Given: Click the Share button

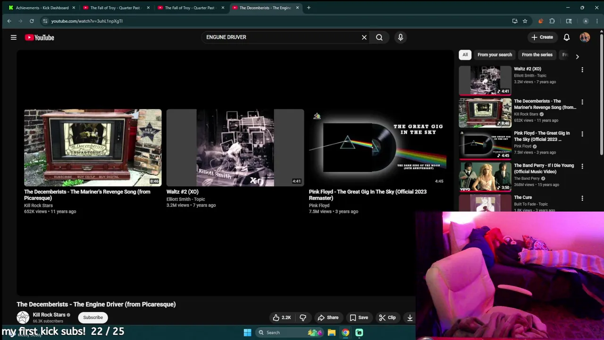Looking at the screenshot, I should tap(328, 317).
